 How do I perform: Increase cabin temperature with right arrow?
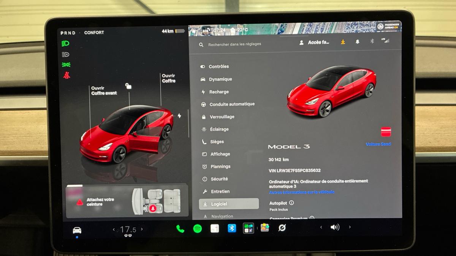142,229
